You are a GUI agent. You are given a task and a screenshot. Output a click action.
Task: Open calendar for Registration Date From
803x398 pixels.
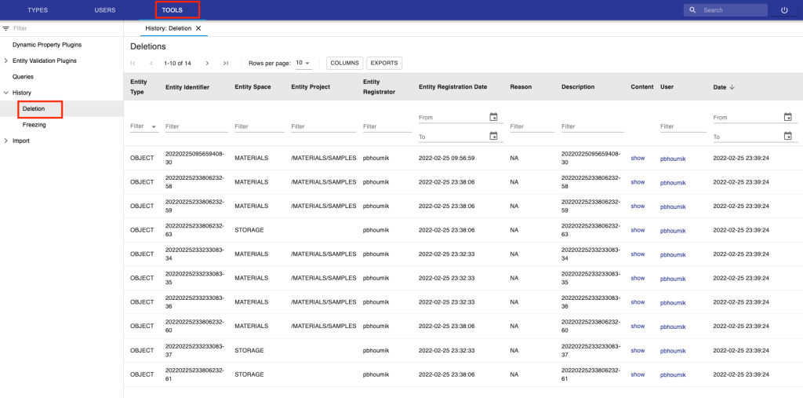coord(493,117)
